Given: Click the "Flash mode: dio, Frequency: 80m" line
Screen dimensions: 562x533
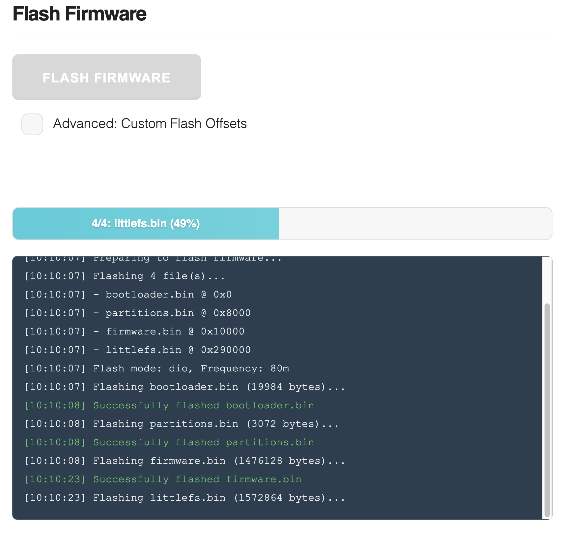Looking at the screenshot, I should point(191,368).
